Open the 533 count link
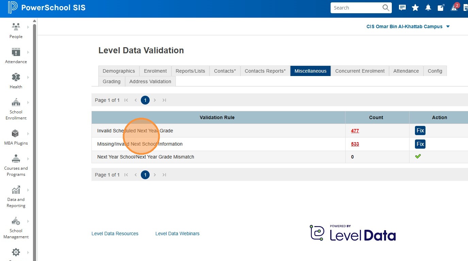Screen dimensions: 468x261 pyautogui.click(x=355, y=144)
